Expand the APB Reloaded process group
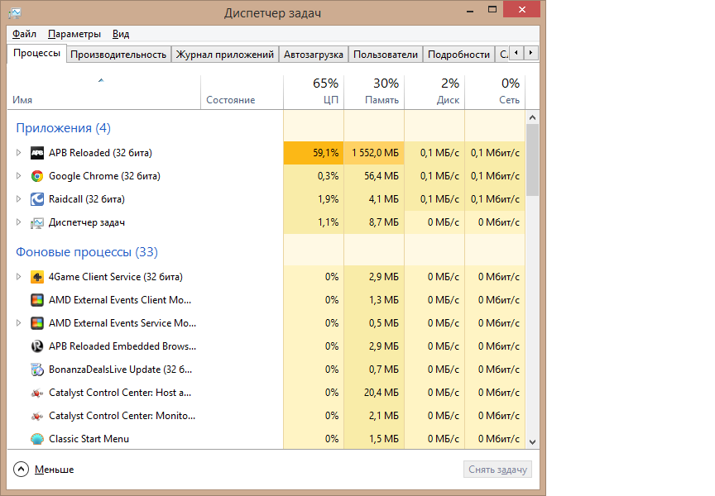 (18, 153)
